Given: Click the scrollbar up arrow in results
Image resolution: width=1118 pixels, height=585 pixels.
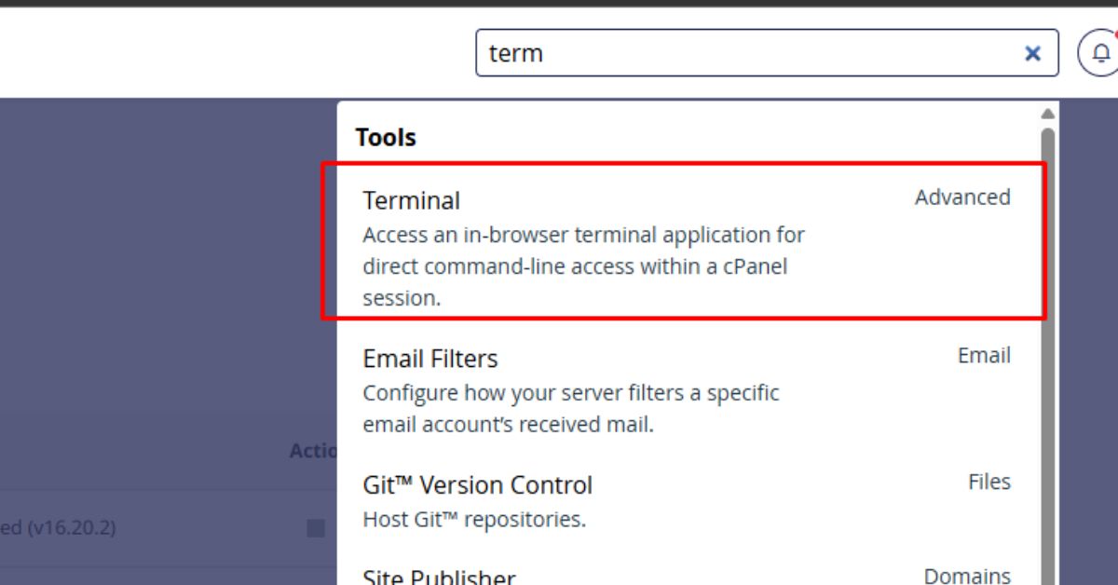Looking at the screenshot, I should click(1048, 114).
